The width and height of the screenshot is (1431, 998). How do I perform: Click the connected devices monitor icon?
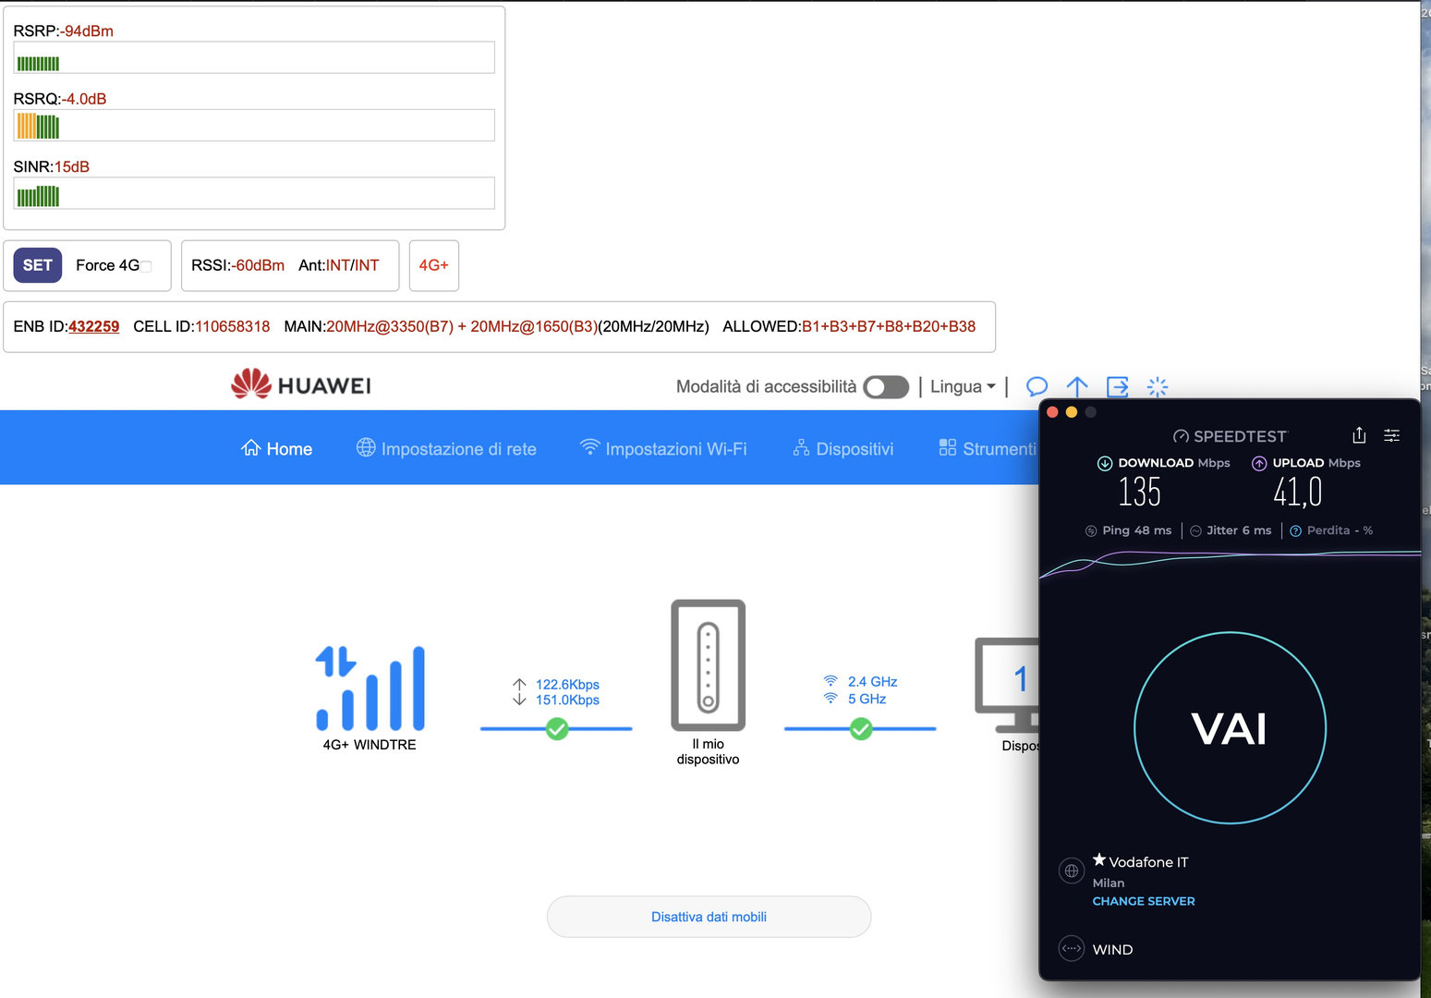pos(1007,685)
